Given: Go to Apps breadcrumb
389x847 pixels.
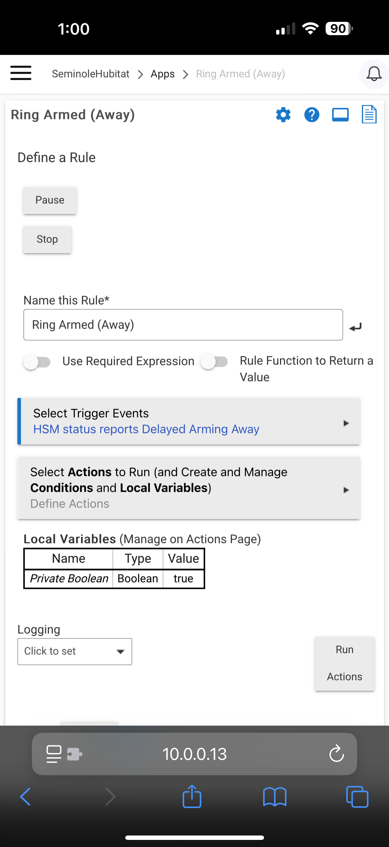Looking at the screenshot, I should tap(163, 74).
